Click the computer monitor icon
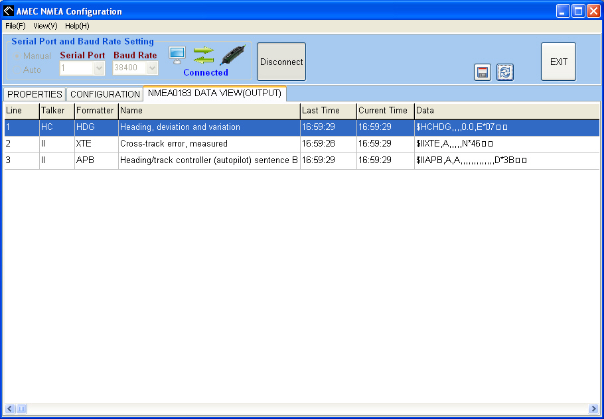Image resolution: width=604 pixels, height=419 pixels. 177,55
